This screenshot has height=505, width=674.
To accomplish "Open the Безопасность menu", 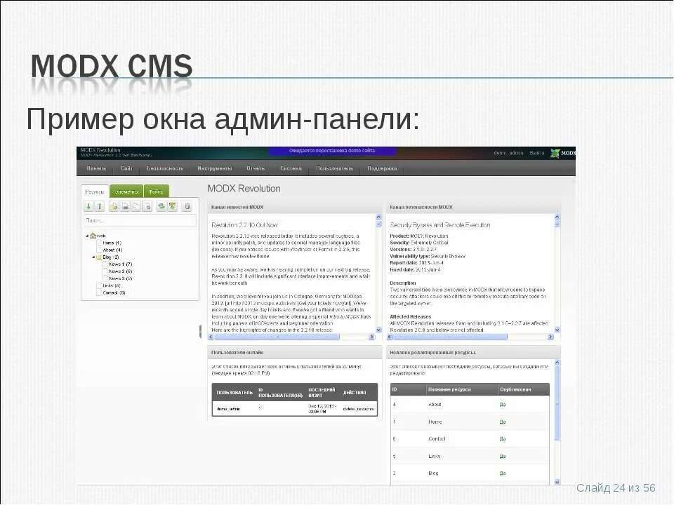I will coord(165,168).
